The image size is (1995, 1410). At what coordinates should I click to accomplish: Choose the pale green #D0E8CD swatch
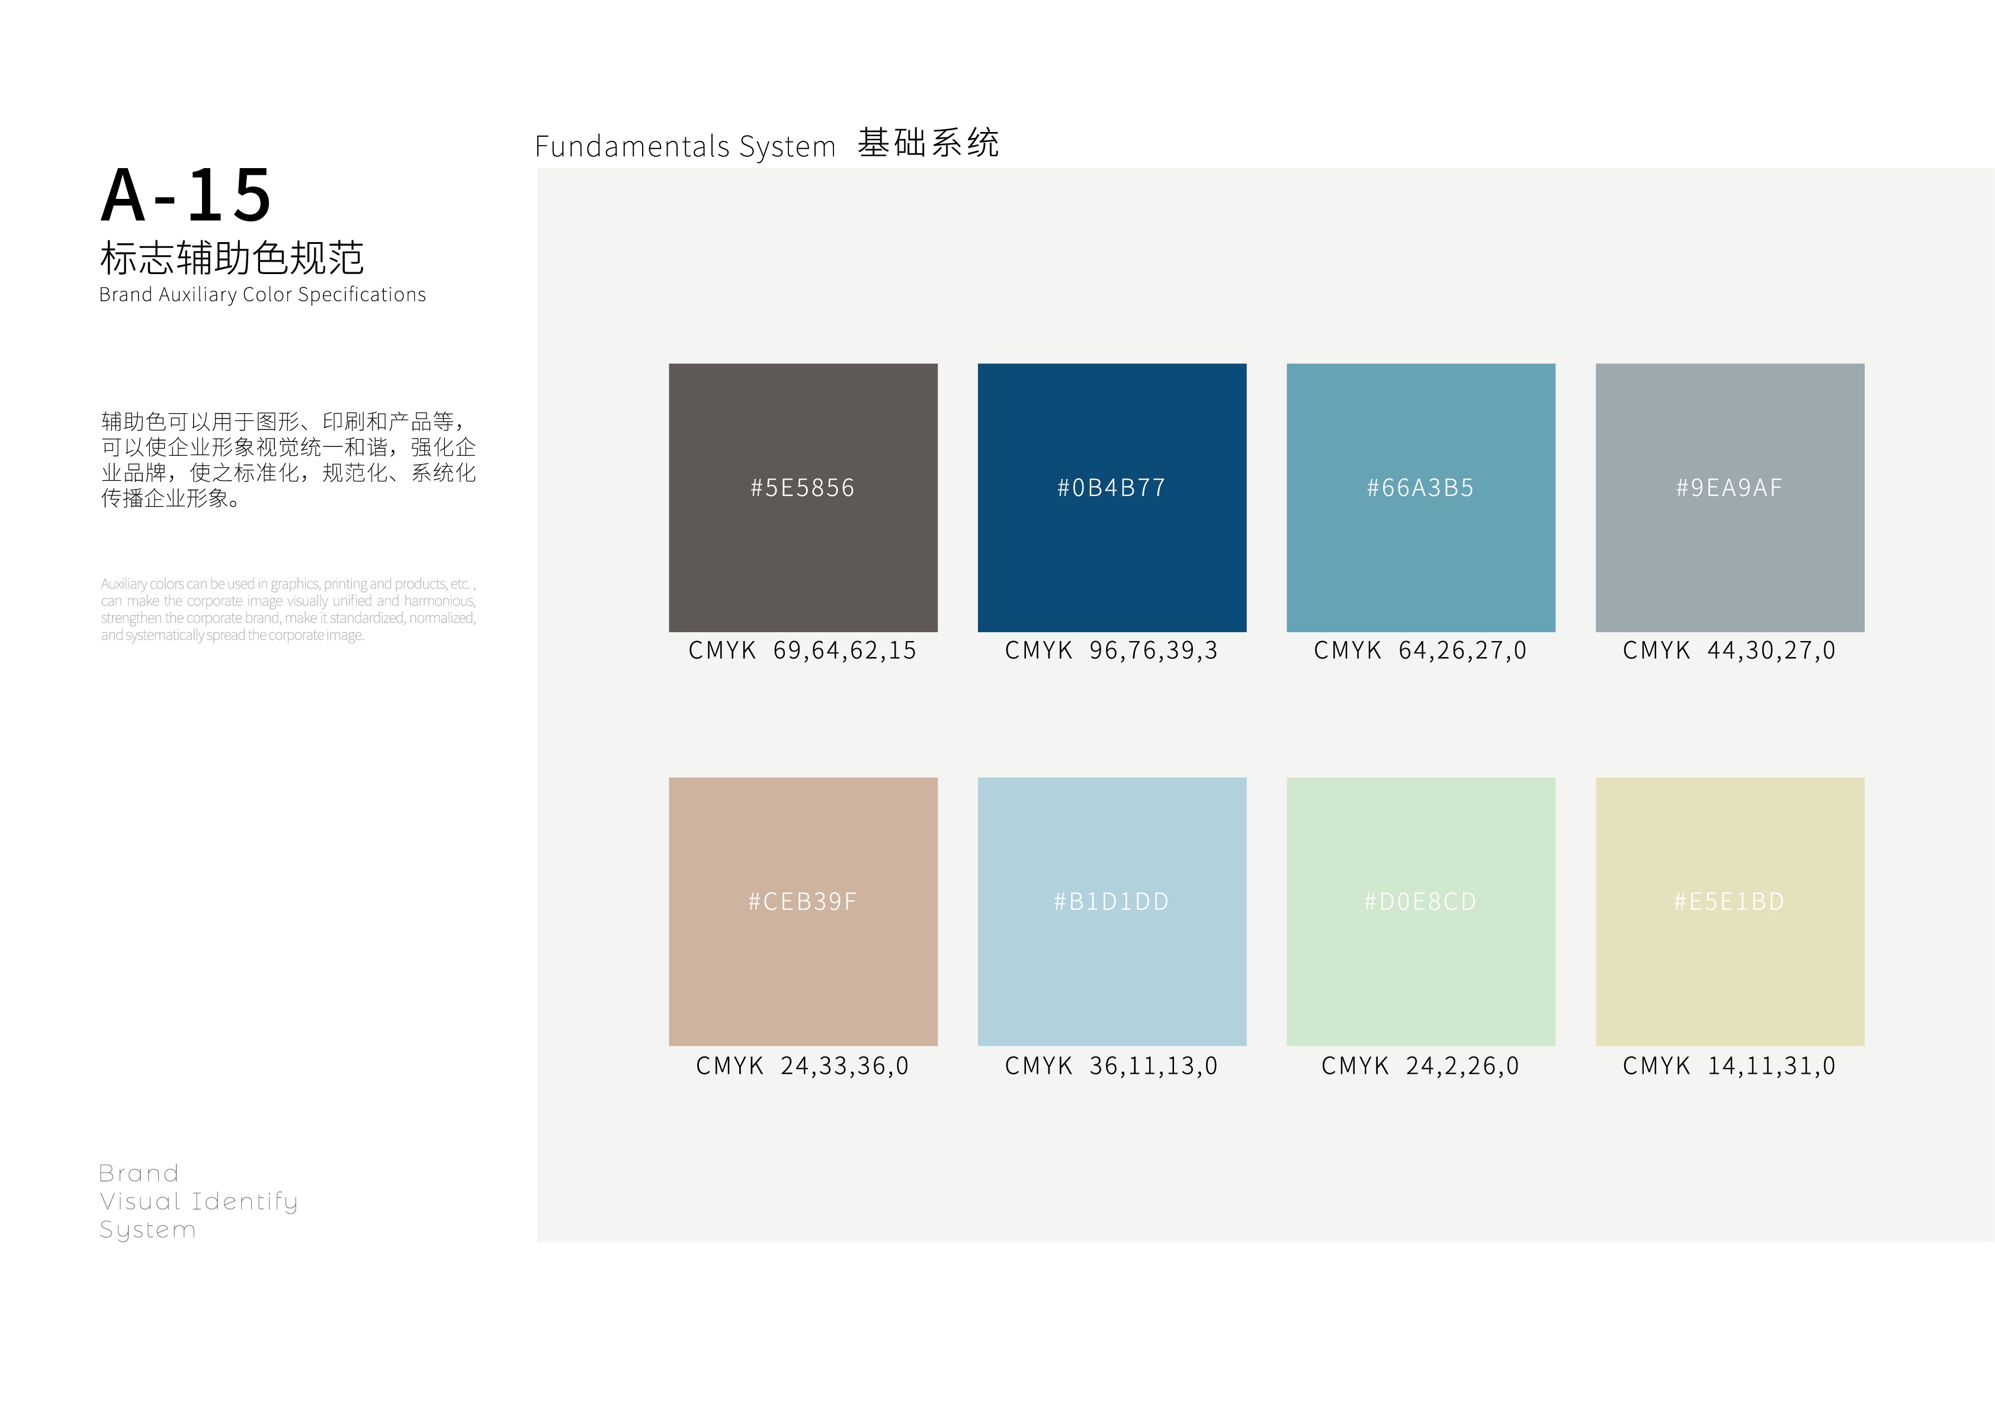point(1420,911)
